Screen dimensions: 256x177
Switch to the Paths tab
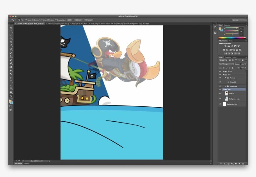tap(234, 57)
